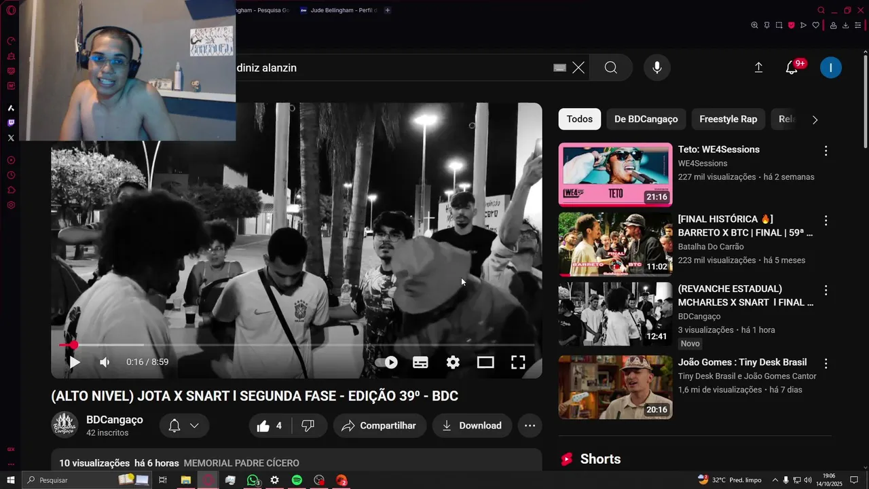The image size is (869, 489).
Task: Click the YouTube search magnifier button
Action: [610, 67]
